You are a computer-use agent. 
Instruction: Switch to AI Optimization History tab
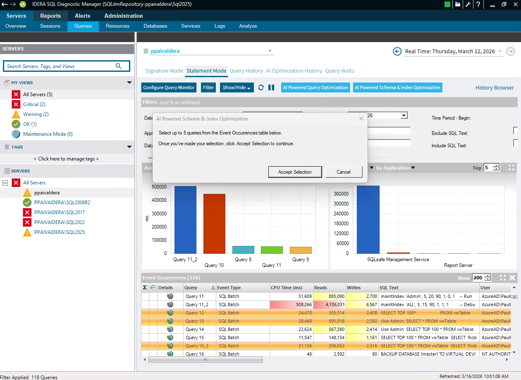[294, 71]
